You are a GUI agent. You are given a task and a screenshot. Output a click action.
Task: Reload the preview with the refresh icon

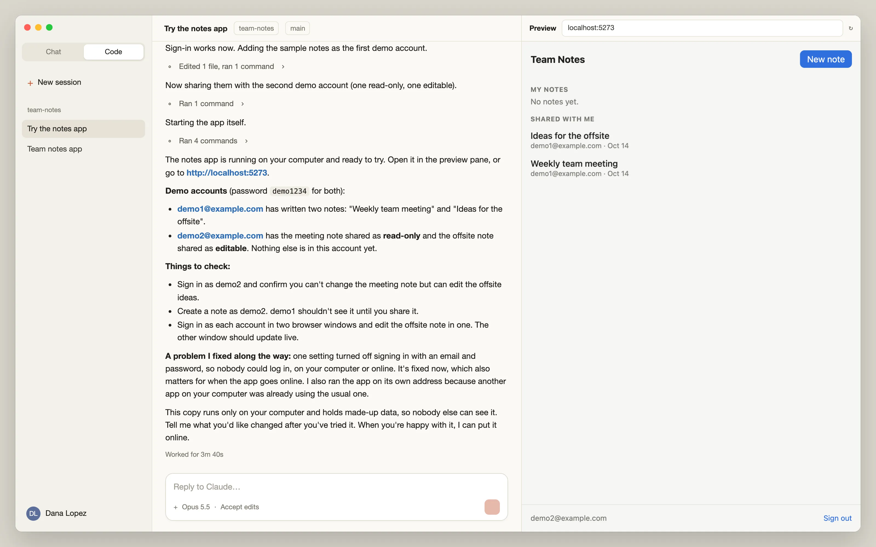(851, 28)
